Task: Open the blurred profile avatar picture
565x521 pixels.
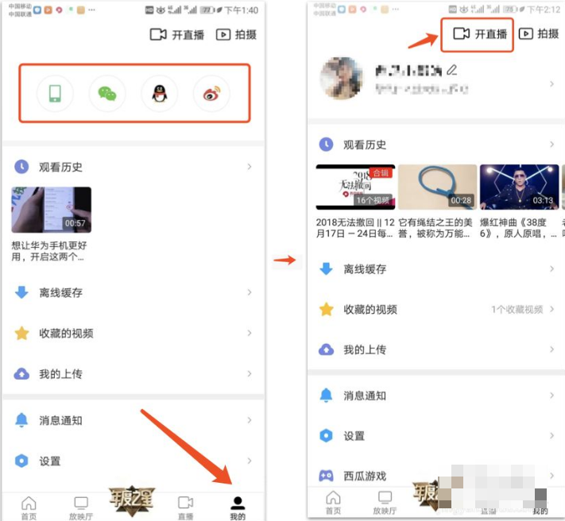Action: [x=342, y=79]
